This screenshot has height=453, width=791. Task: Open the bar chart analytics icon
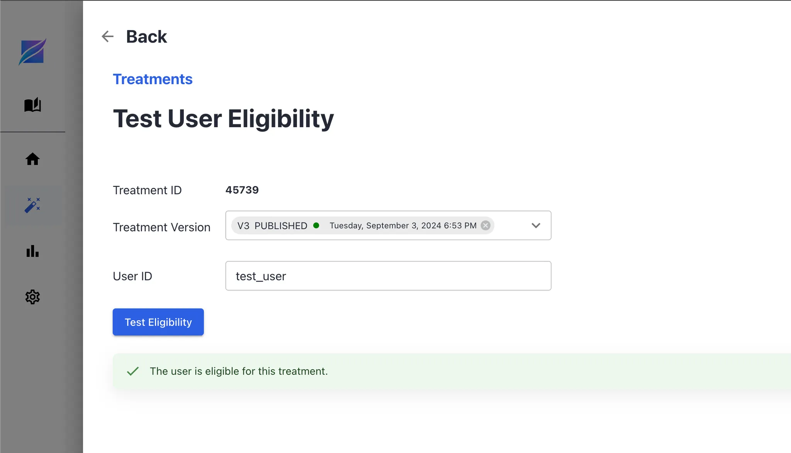[x=32, y=251]
